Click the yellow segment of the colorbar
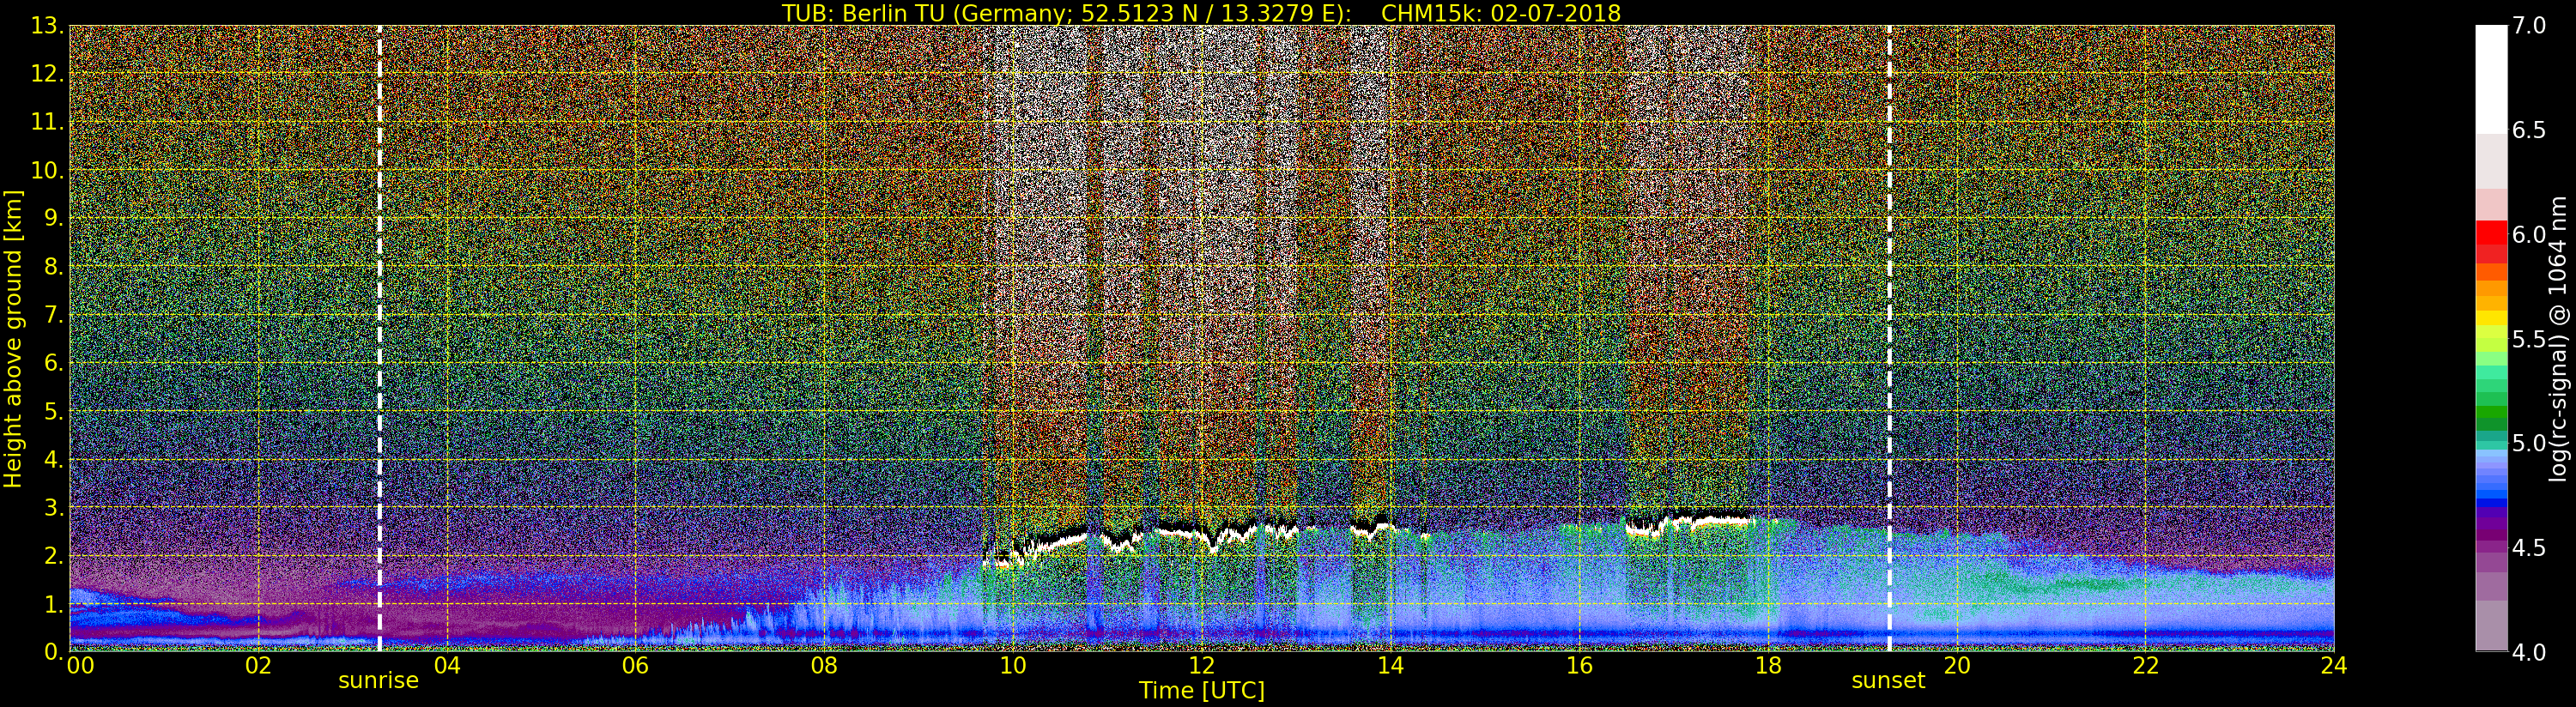The image size is (2576, 707). coord(2491,320)
